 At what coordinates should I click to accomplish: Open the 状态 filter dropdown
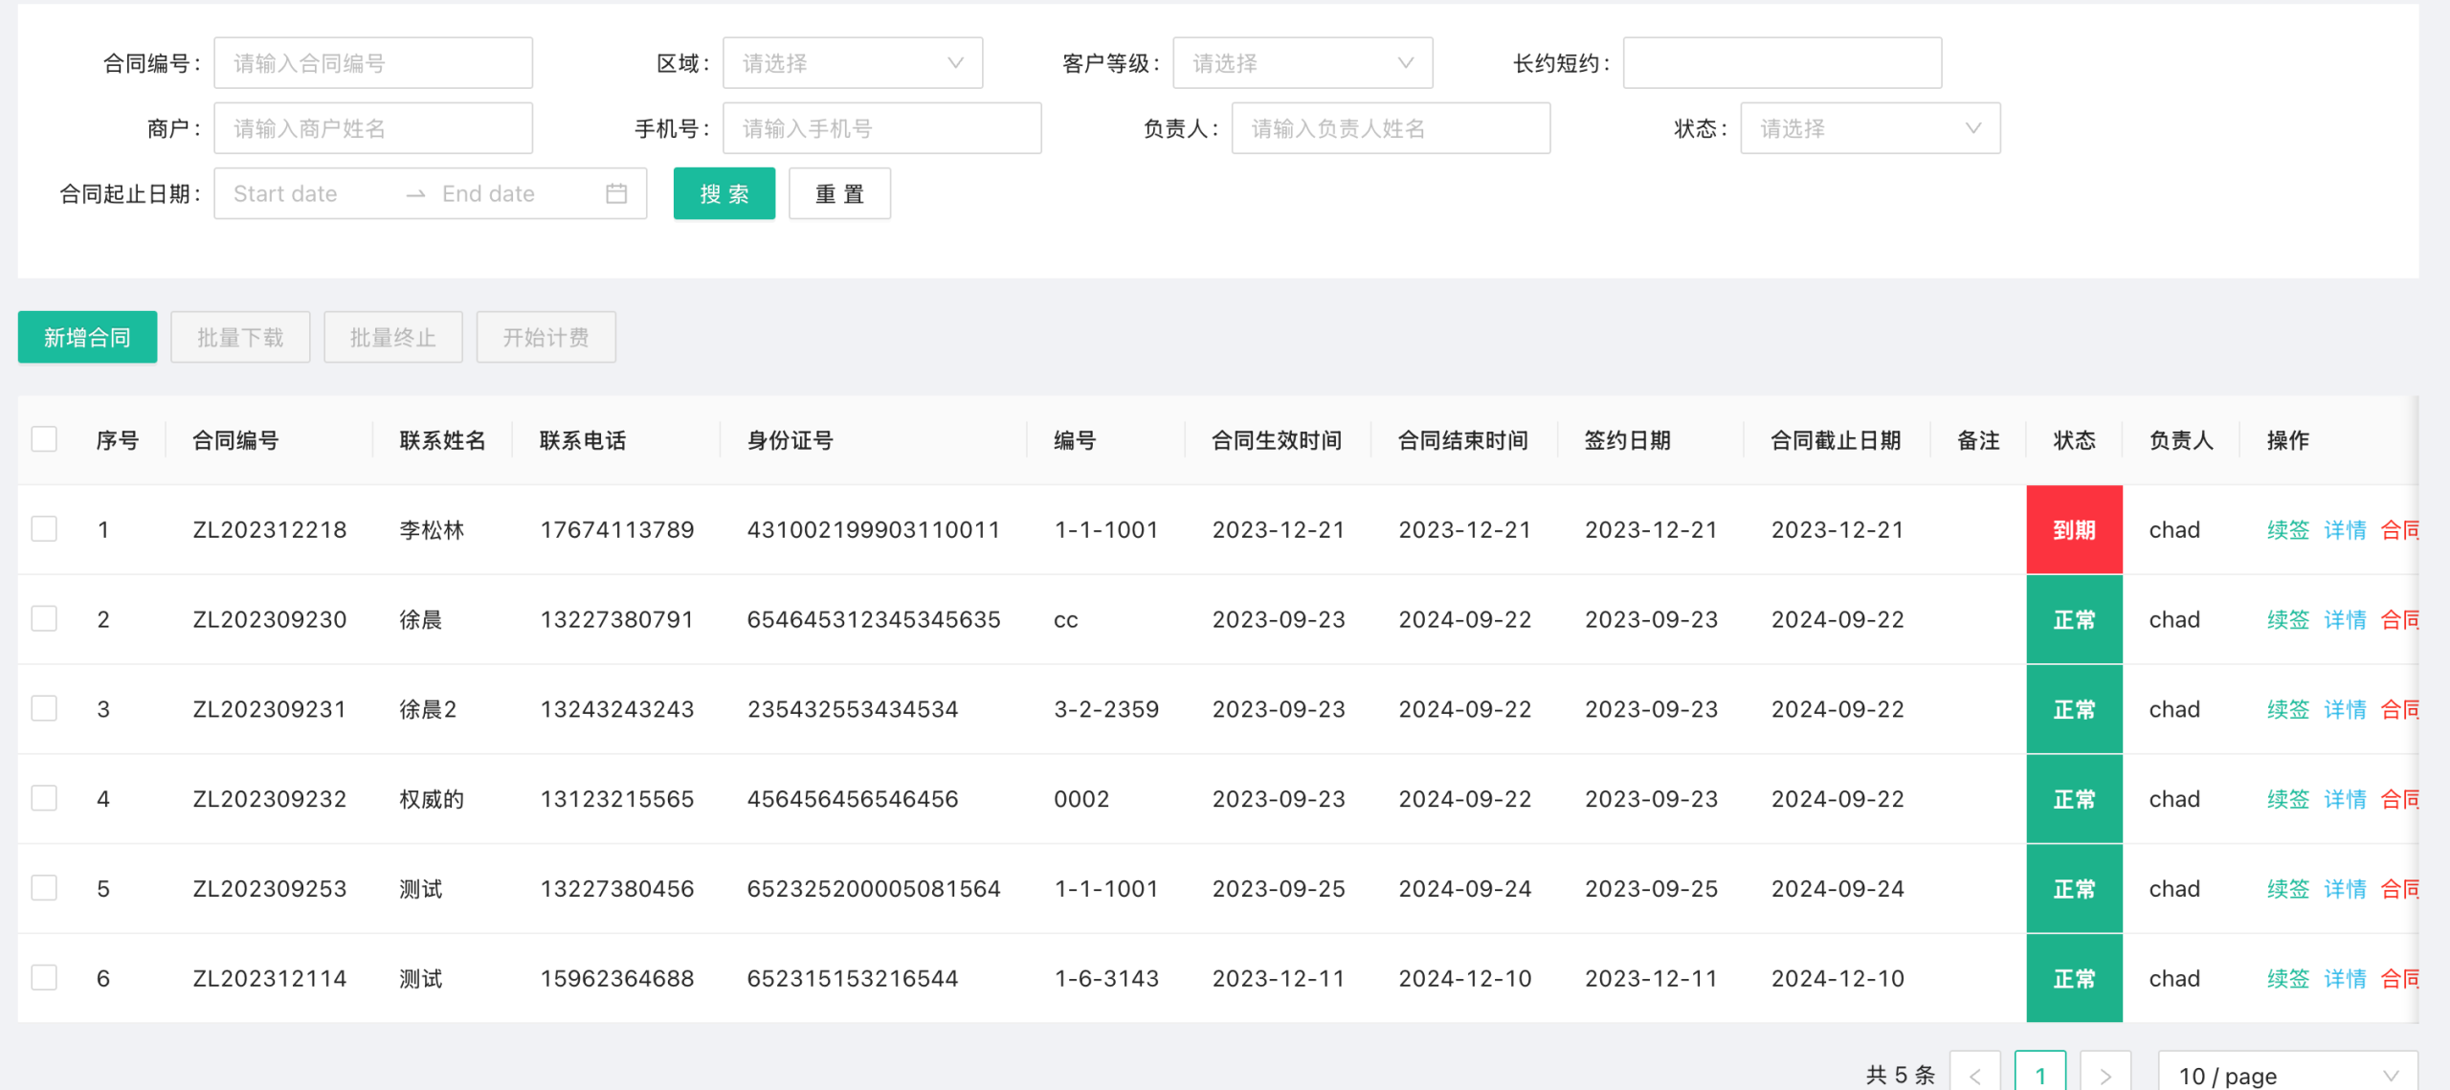(x=1870, y=128)
